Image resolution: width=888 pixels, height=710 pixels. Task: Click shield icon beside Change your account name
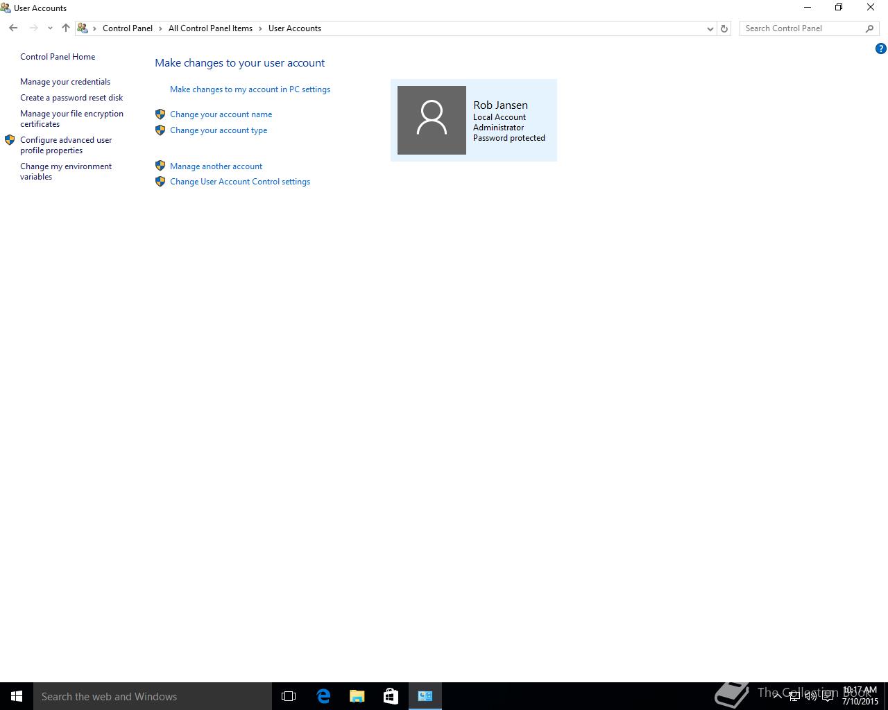coord(160,114)
